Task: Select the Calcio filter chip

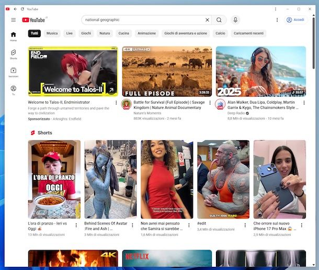Action: [220, 33]
